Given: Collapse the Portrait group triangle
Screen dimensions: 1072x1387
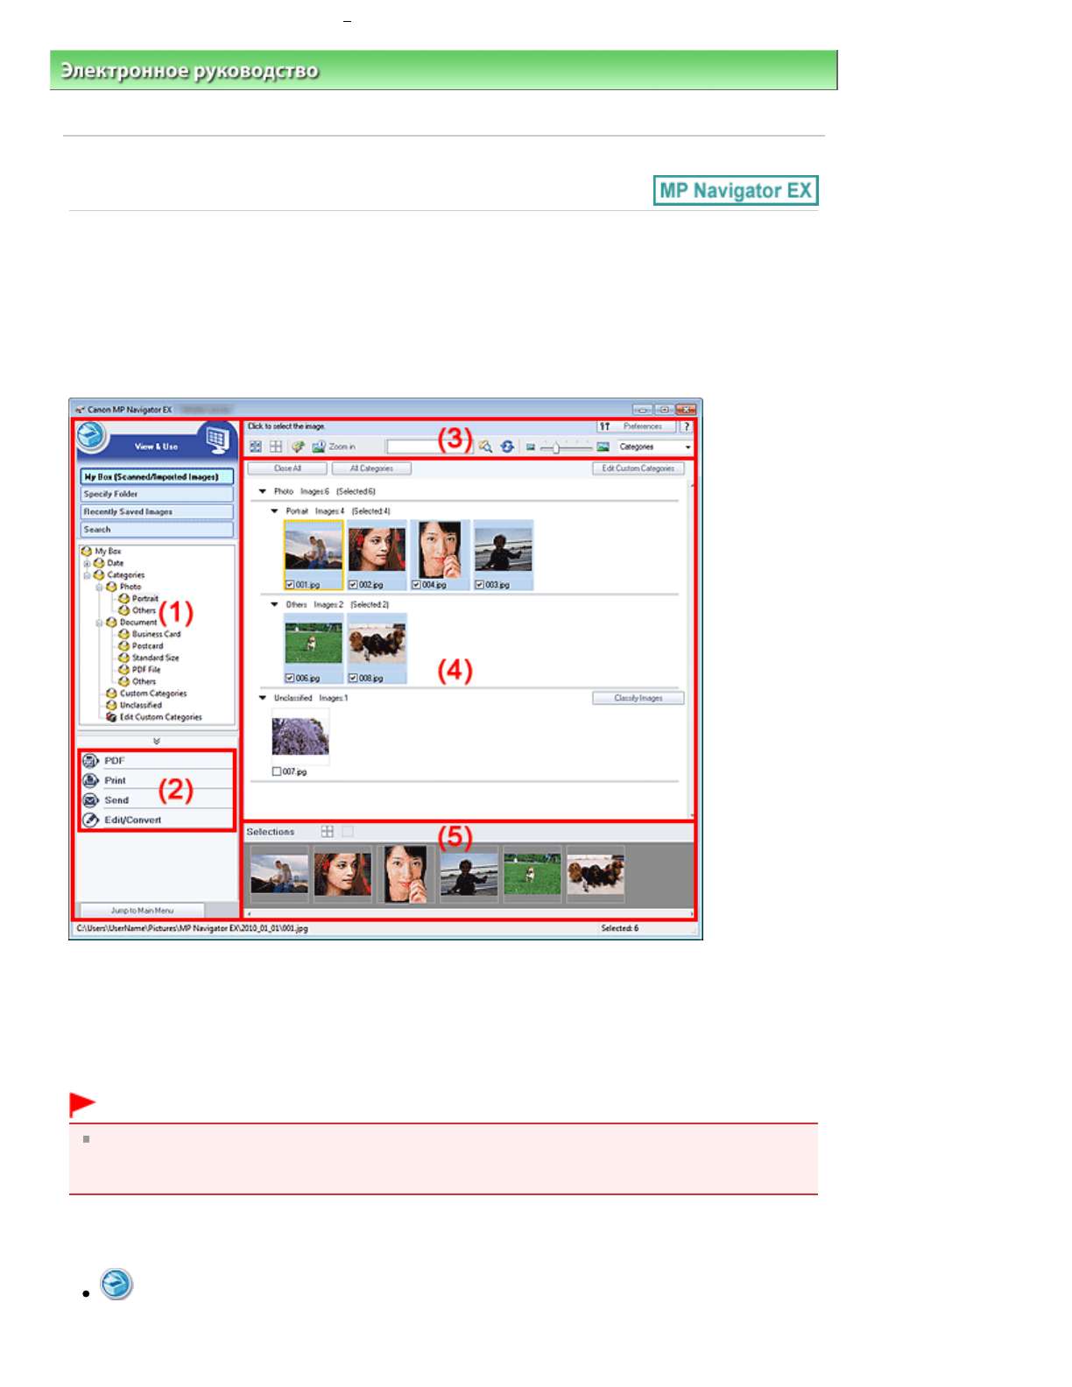Looking at the screenshot, I should (274, 511).
